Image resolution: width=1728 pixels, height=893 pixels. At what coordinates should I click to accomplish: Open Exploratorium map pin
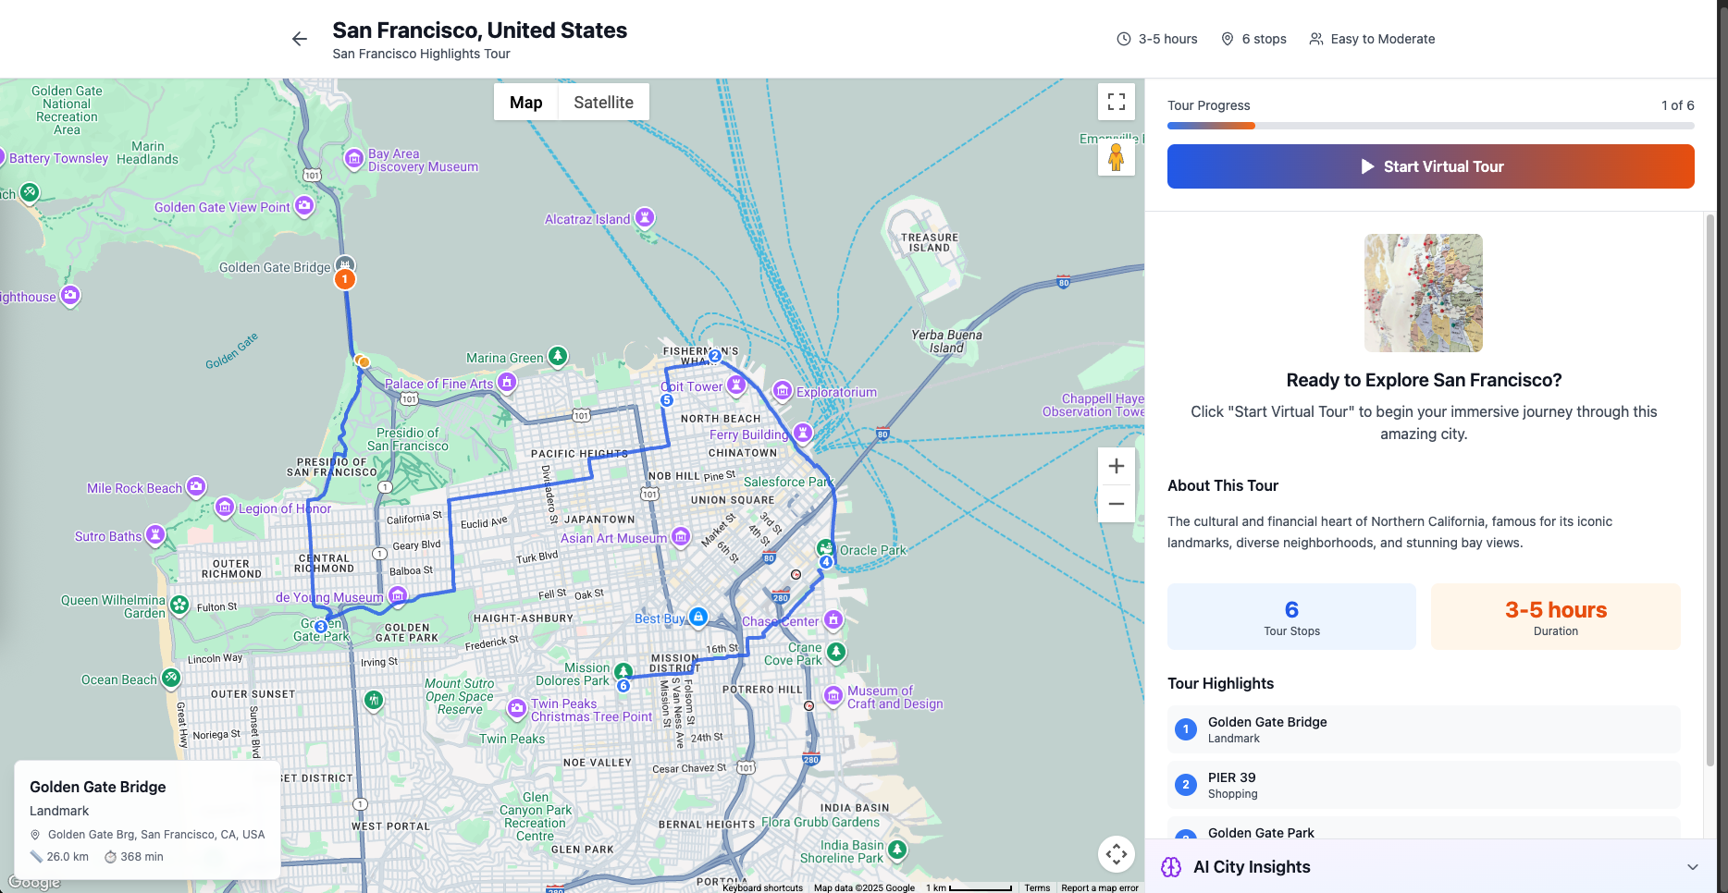click(783, 391)
